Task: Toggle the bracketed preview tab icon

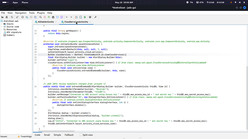Action: click(31, 17)
